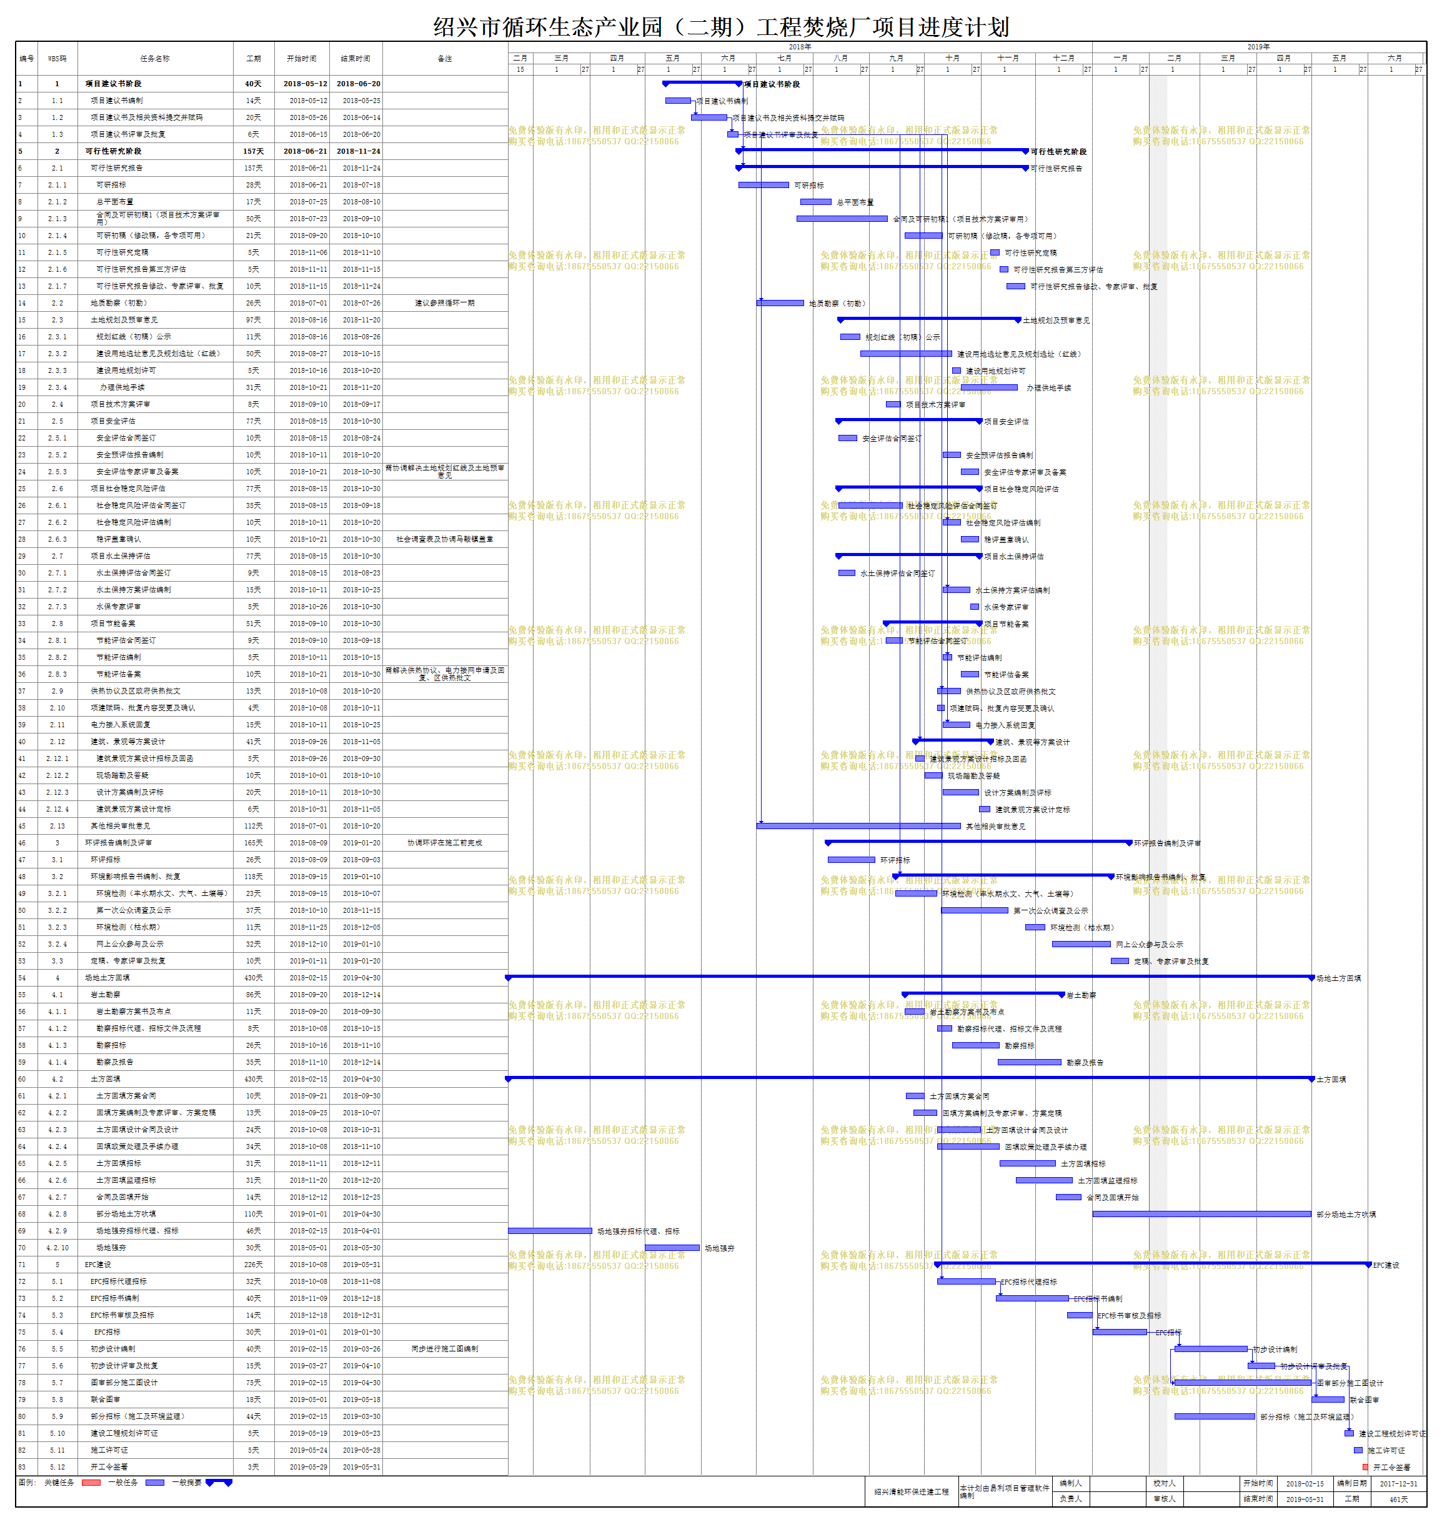
Task: Click the 十月 month header in the timeline
Action: coord(952,57)
